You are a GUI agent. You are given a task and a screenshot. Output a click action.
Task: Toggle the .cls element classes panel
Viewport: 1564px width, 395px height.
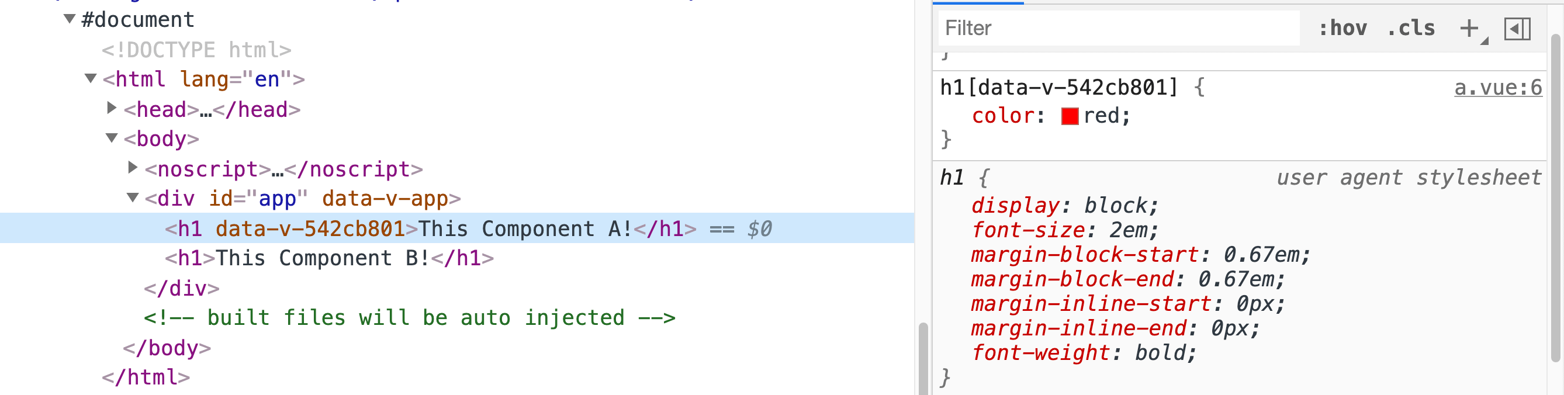1411,28
